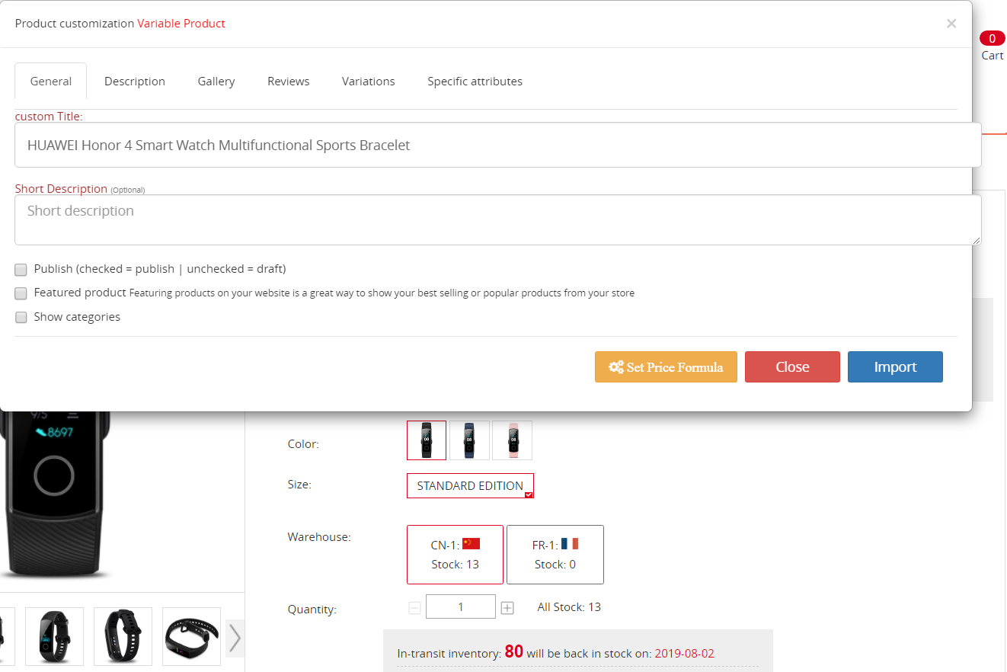Click into the Short description textarea

pyautogui.click(x=497, y=219)
